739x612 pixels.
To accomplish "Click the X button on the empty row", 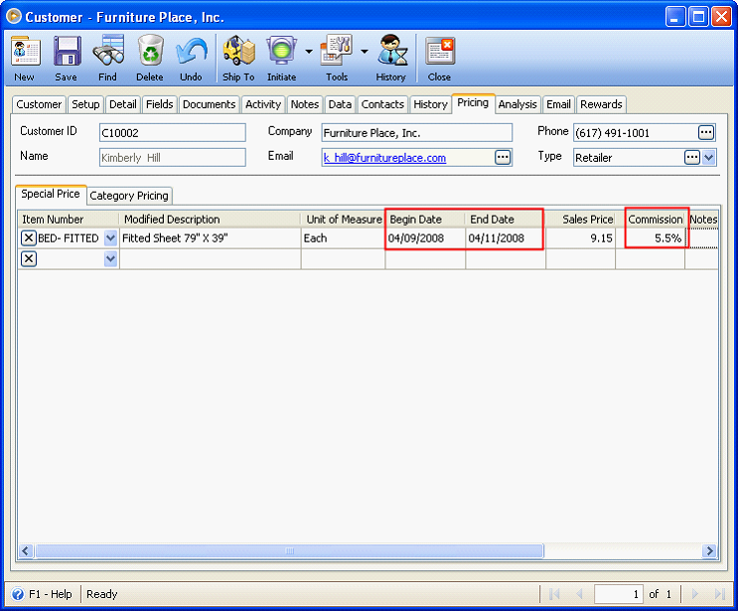I will 28,258.
